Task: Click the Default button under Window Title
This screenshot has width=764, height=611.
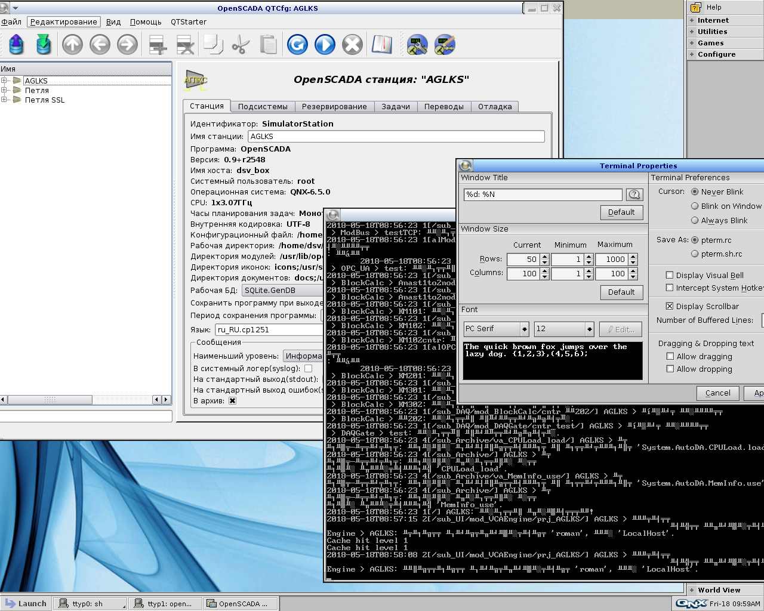Action: click(x=621, y=212)
